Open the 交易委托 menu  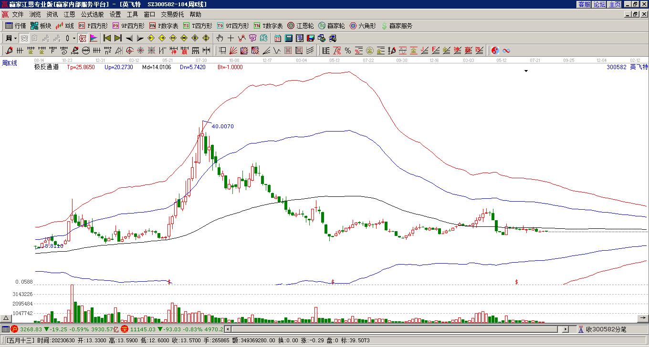[172, 14]
